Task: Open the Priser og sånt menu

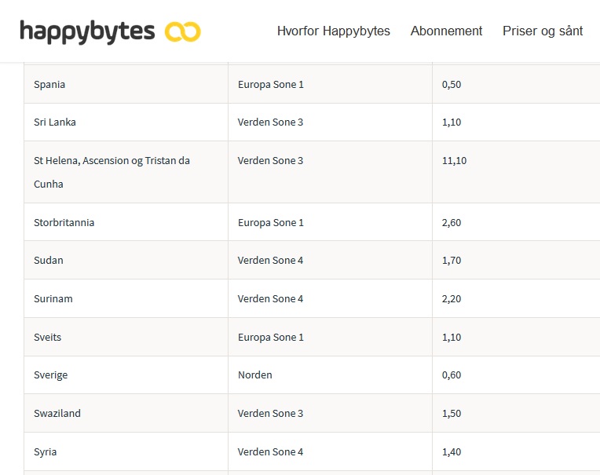Action: click(543, 31)
